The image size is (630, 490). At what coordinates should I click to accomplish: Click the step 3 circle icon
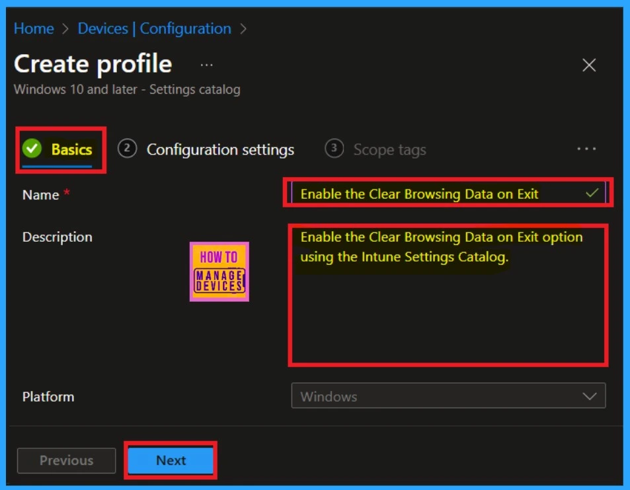(x=334, y=149)
